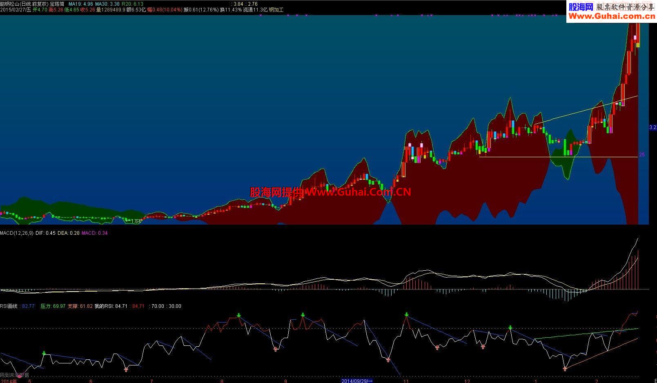The height and width of the screenshot is (383, 657).
Task: Click the turnover amount 额6.53亿
Action: 136,10
